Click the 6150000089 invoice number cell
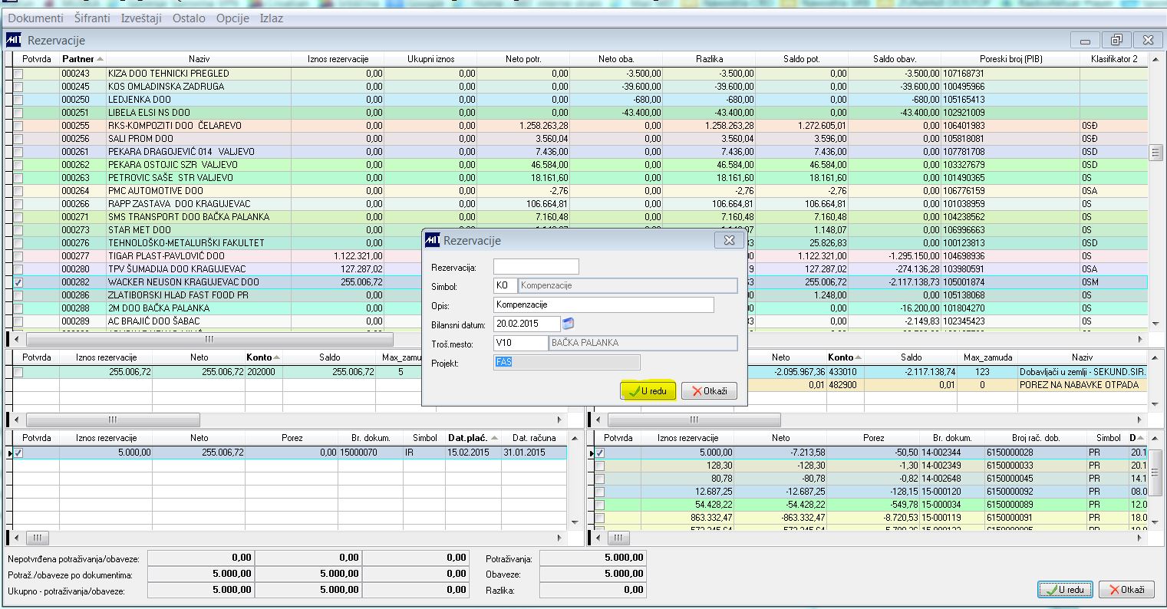The width and height of the screenshot is (1167, 609). [1035, 505]
